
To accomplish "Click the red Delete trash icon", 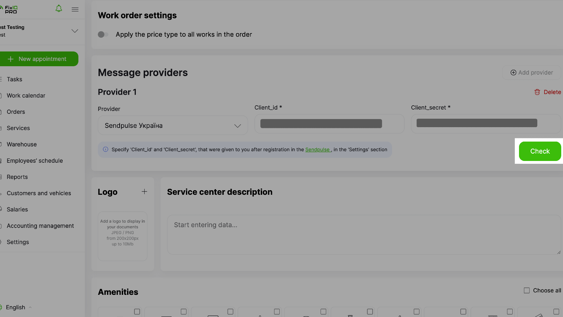I will coord(537,92).
